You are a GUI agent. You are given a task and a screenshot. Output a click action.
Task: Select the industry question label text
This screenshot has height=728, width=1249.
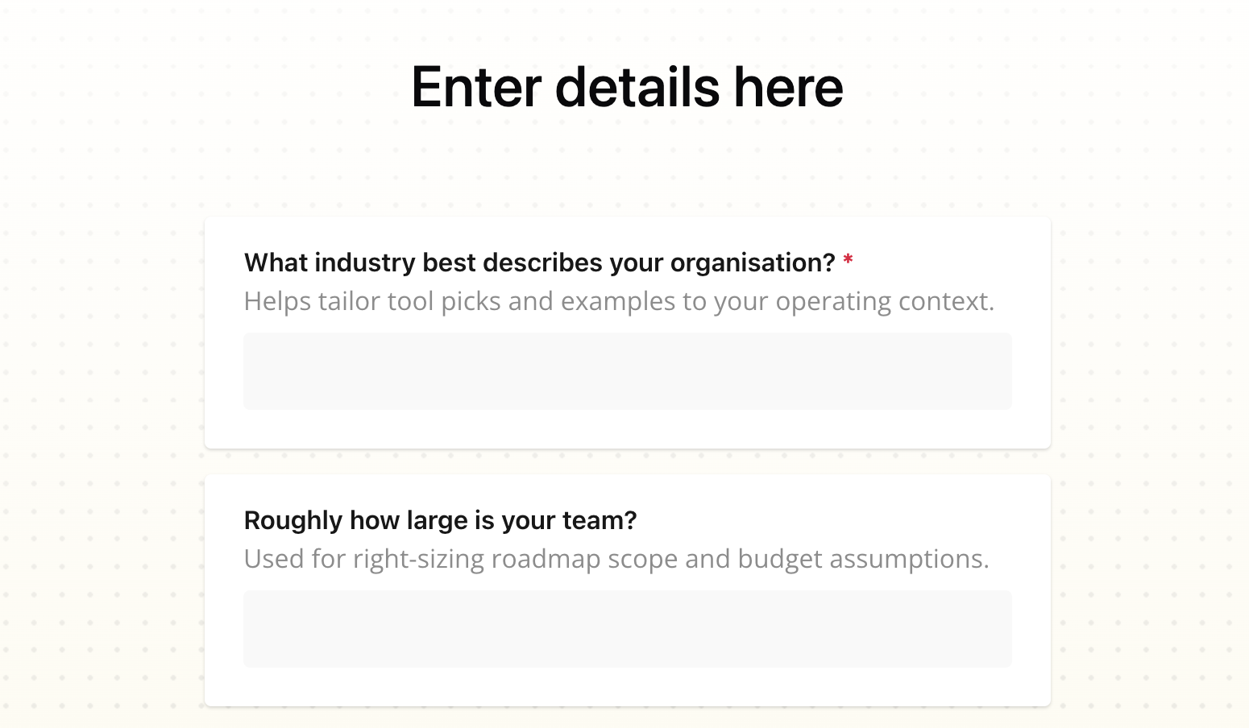click(539, 263)
